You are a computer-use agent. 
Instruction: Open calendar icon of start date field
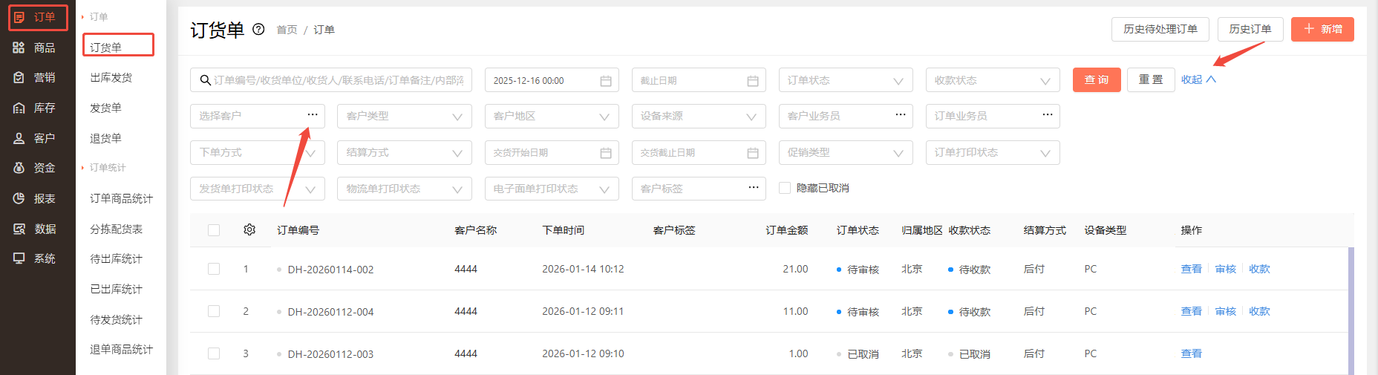[606, 80]
